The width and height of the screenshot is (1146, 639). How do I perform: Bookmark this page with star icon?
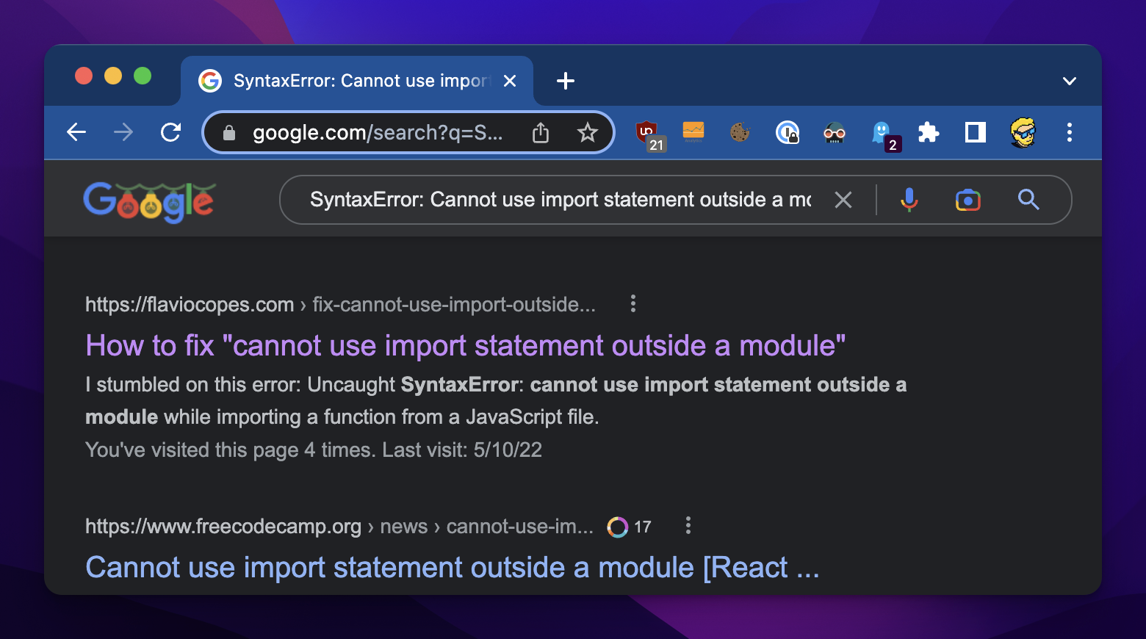(x=587, y=133)
